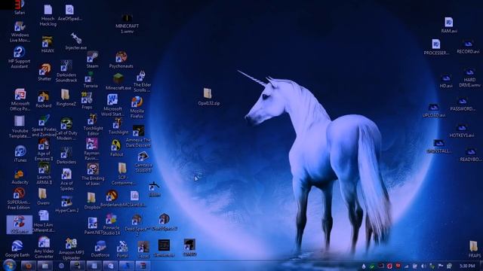
Task: Launch the Borderlands shortcut
Action: [x=112, y=199]
